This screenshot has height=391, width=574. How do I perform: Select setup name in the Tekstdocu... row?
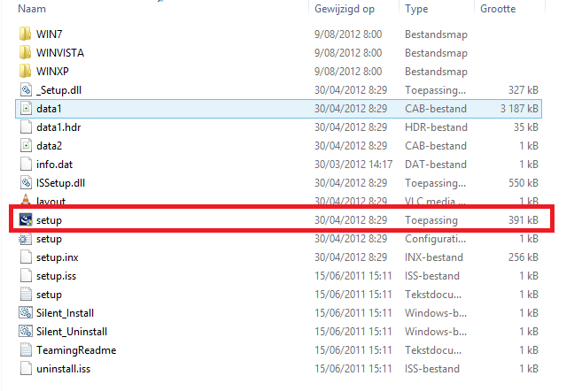49,295
